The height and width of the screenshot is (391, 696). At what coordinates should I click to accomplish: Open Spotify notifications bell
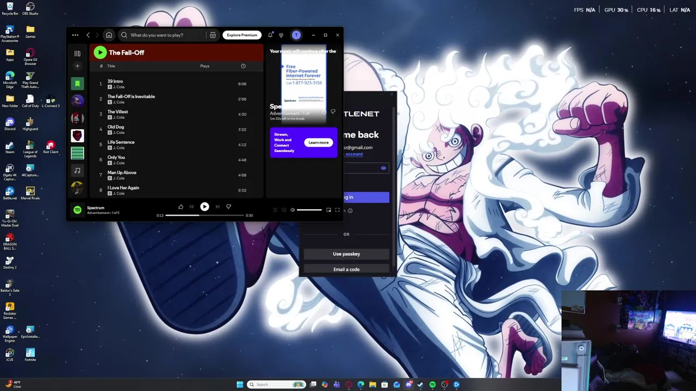270,35
